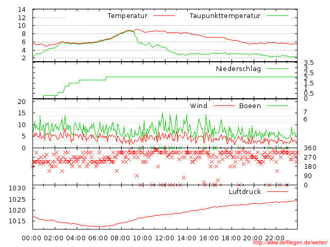Click the 270 wind direction axis value
This screenshot has width=330, height=247.
(x=310, y=157)
